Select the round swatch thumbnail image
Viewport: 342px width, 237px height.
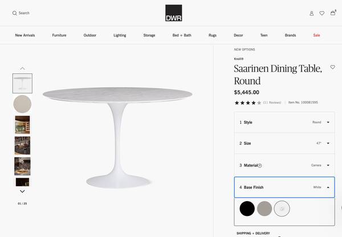pos(22,104)
